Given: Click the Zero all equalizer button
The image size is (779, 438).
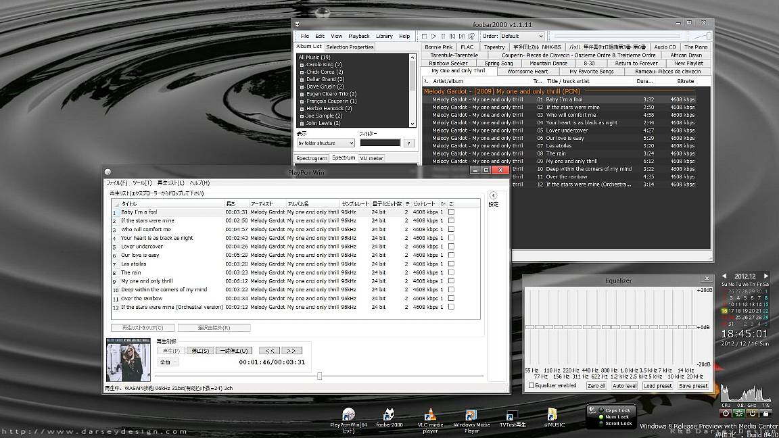Looking at the screenshot, I should [596, 385].
